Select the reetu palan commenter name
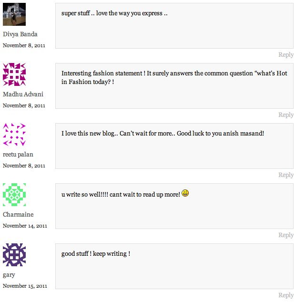 coord(18,155)
